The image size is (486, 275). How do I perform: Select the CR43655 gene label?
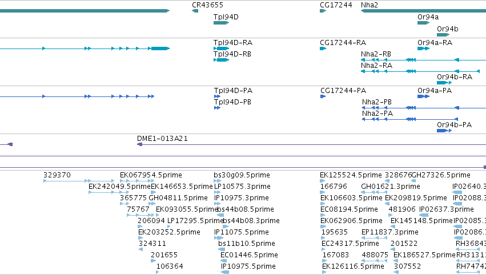(x=207, y=5)
